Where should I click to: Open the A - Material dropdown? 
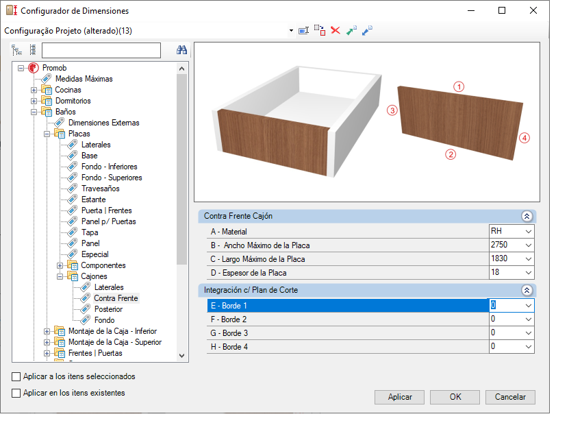[529, 232]
